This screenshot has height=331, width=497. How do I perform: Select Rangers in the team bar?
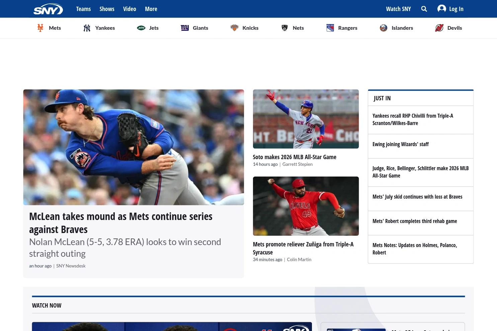click(348, 28)
